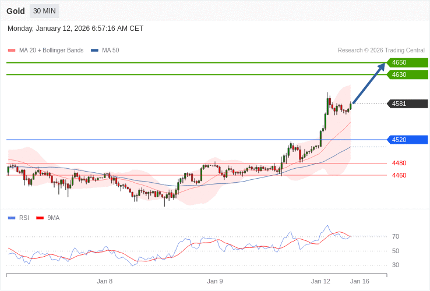This screenshot has width=430, height=291.
Task: Click the red 4460 support label
Action: click(399, 175)
